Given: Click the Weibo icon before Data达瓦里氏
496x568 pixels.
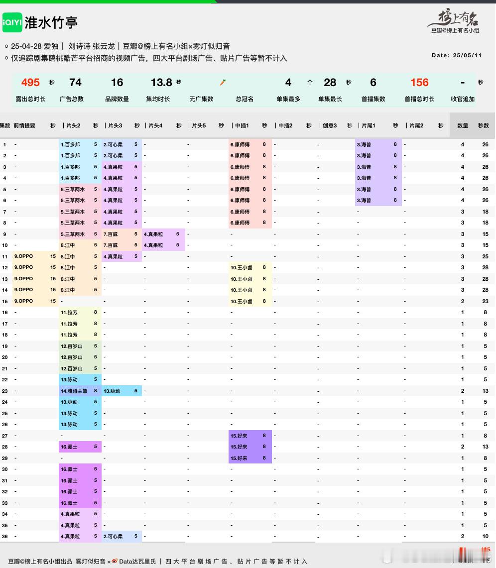Looking at the screenshot, I should tap(115, 561).
